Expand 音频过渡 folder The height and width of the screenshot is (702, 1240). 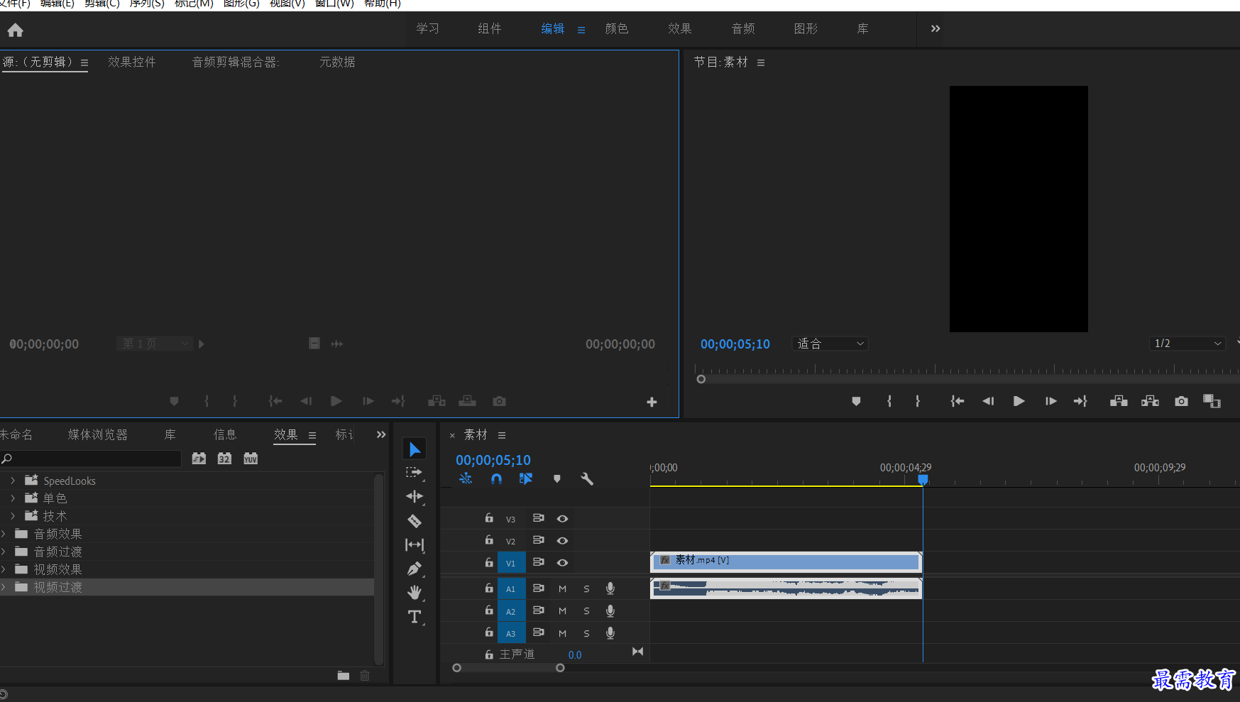tap(4, 552)
